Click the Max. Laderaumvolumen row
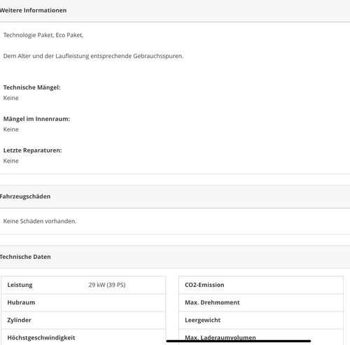 click(261, 337)
